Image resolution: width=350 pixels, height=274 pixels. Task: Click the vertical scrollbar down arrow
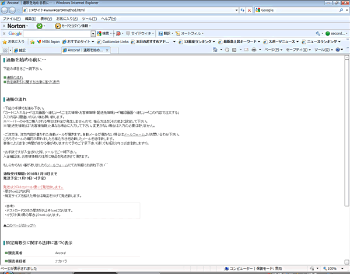point(346,262)
